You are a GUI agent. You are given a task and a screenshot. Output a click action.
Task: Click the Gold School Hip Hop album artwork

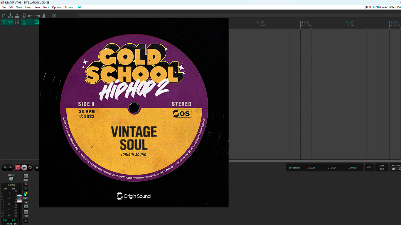coord(134,112)
